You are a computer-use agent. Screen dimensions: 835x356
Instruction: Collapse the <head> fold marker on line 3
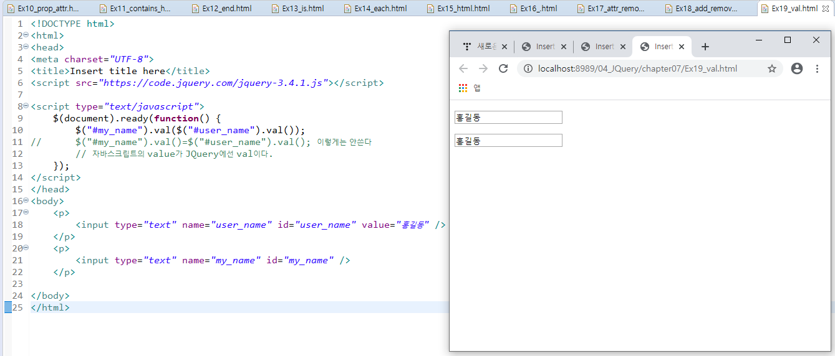coord(26,47)
